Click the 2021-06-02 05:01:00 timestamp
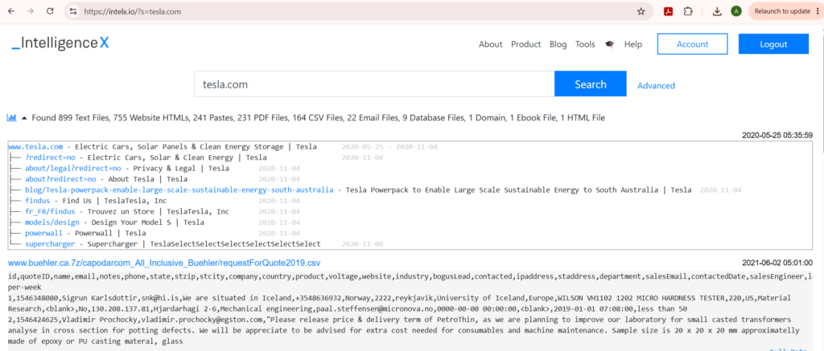 coord(777,263)
